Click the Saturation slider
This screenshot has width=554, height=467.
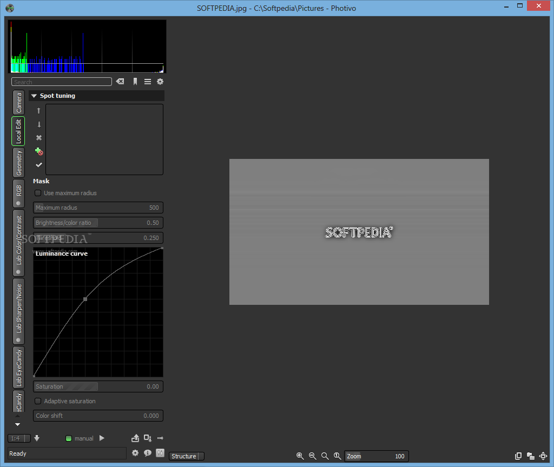coord(98,386)
